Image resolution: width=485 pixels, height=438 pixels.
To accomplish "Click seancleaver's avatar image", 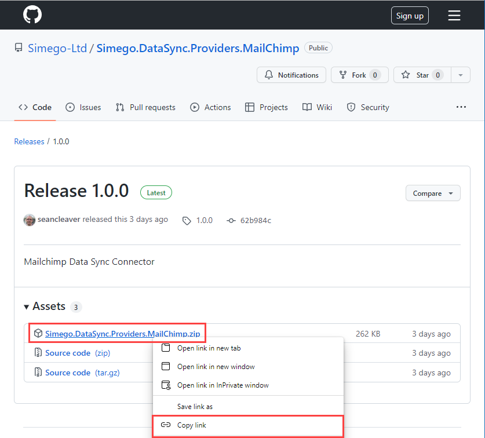I will [x=30, y=220].
